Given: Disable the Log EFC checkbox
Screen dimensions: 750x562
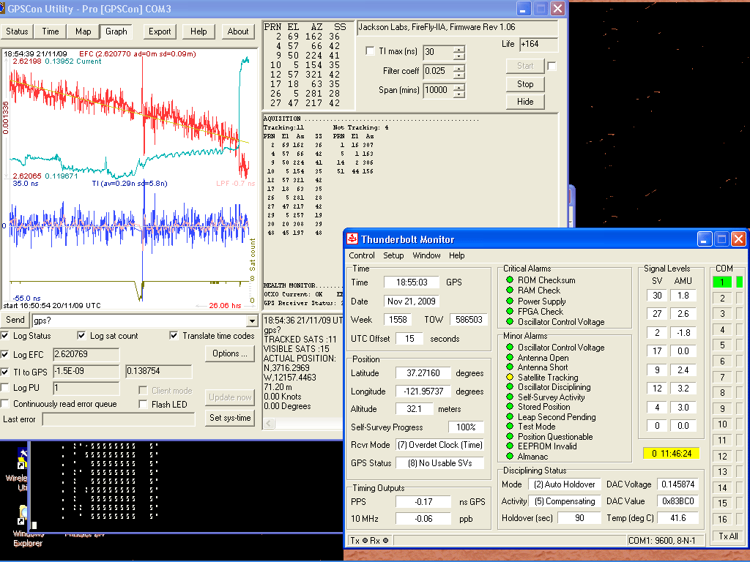Looking at the screenshot, I should coord(5,355).
